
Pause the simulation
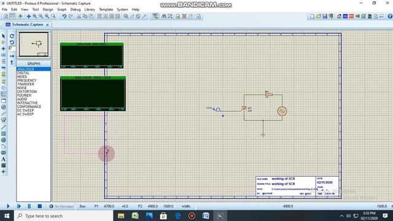coord(29,206)
